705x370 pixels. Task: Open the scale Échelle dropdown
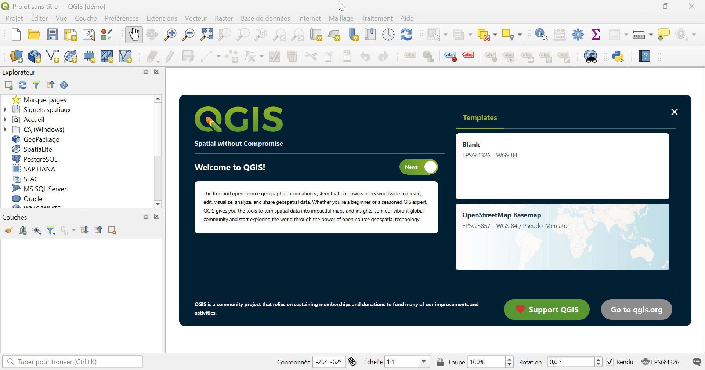424,362
